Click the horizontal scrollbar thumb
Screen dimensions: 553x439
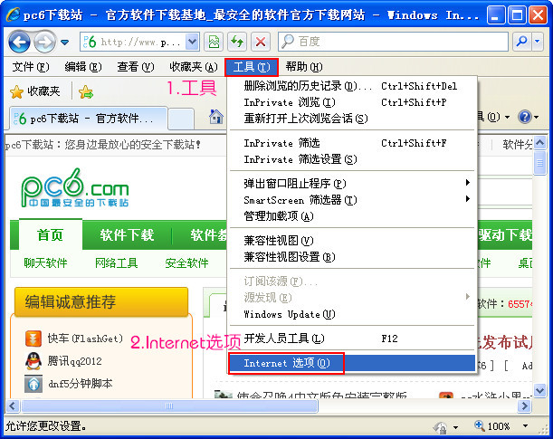(x=169, y=406)
